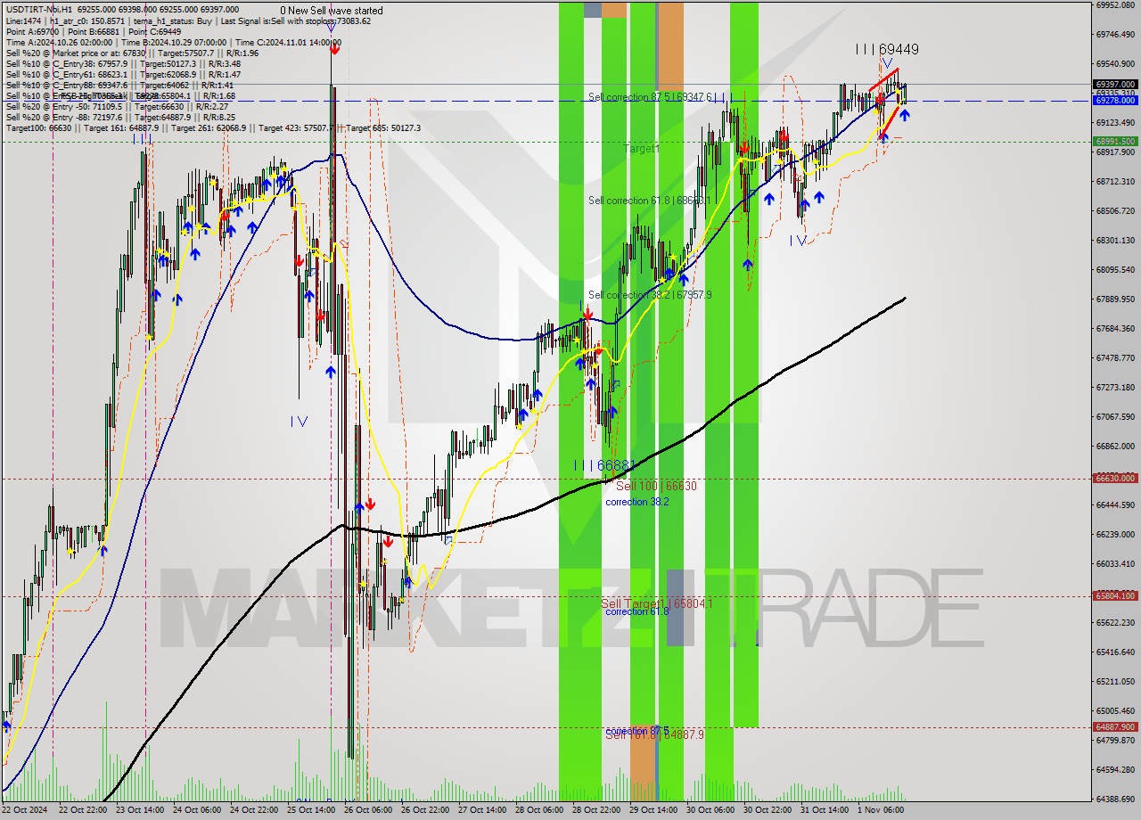Click the 64388.690 price scale value
The height and width of the screenshot is (820, 1141).
click(1115, 799)
